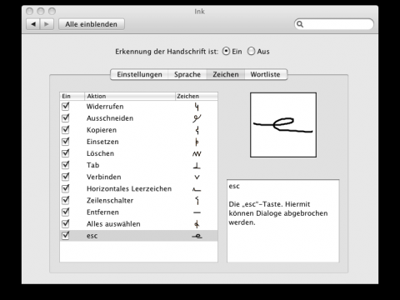Select the Tab row label
This screenshot has height=300, width=400.
pos(92,165)
